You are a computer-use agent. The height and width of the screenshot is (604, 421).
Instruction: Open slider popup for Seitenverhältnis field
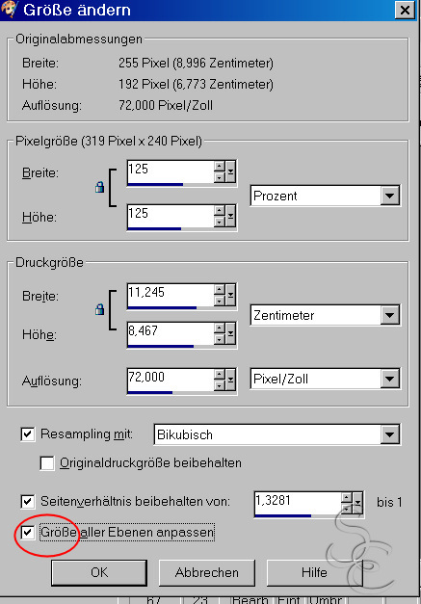click(357, 503)
